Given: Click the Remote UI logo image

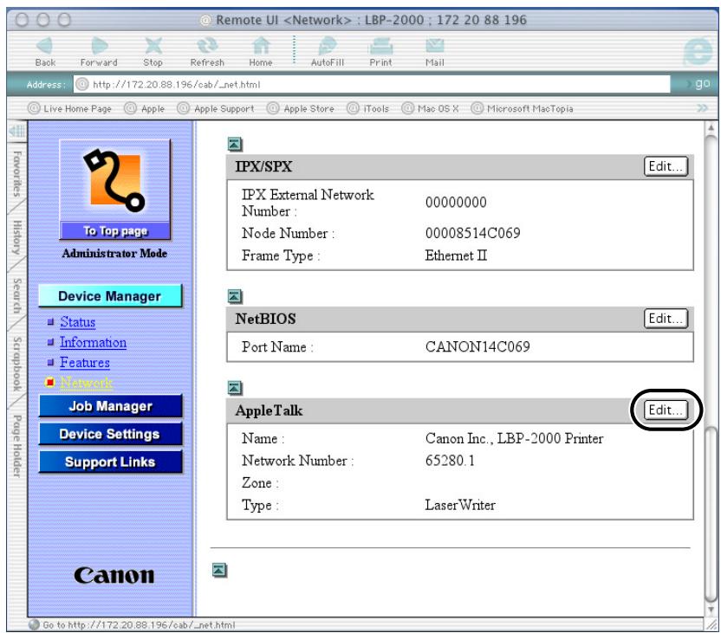Looking at the screenshot, I should point(114,180).
